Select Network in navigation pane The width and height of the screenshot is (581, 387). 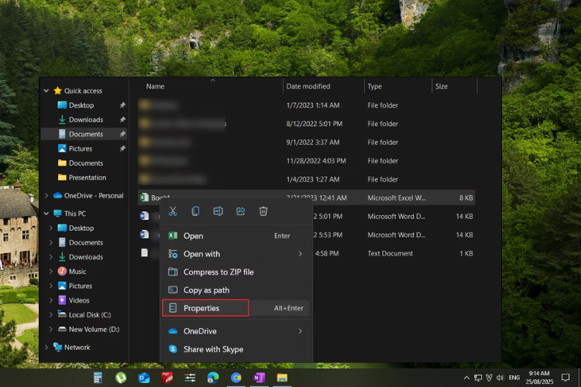77,348
